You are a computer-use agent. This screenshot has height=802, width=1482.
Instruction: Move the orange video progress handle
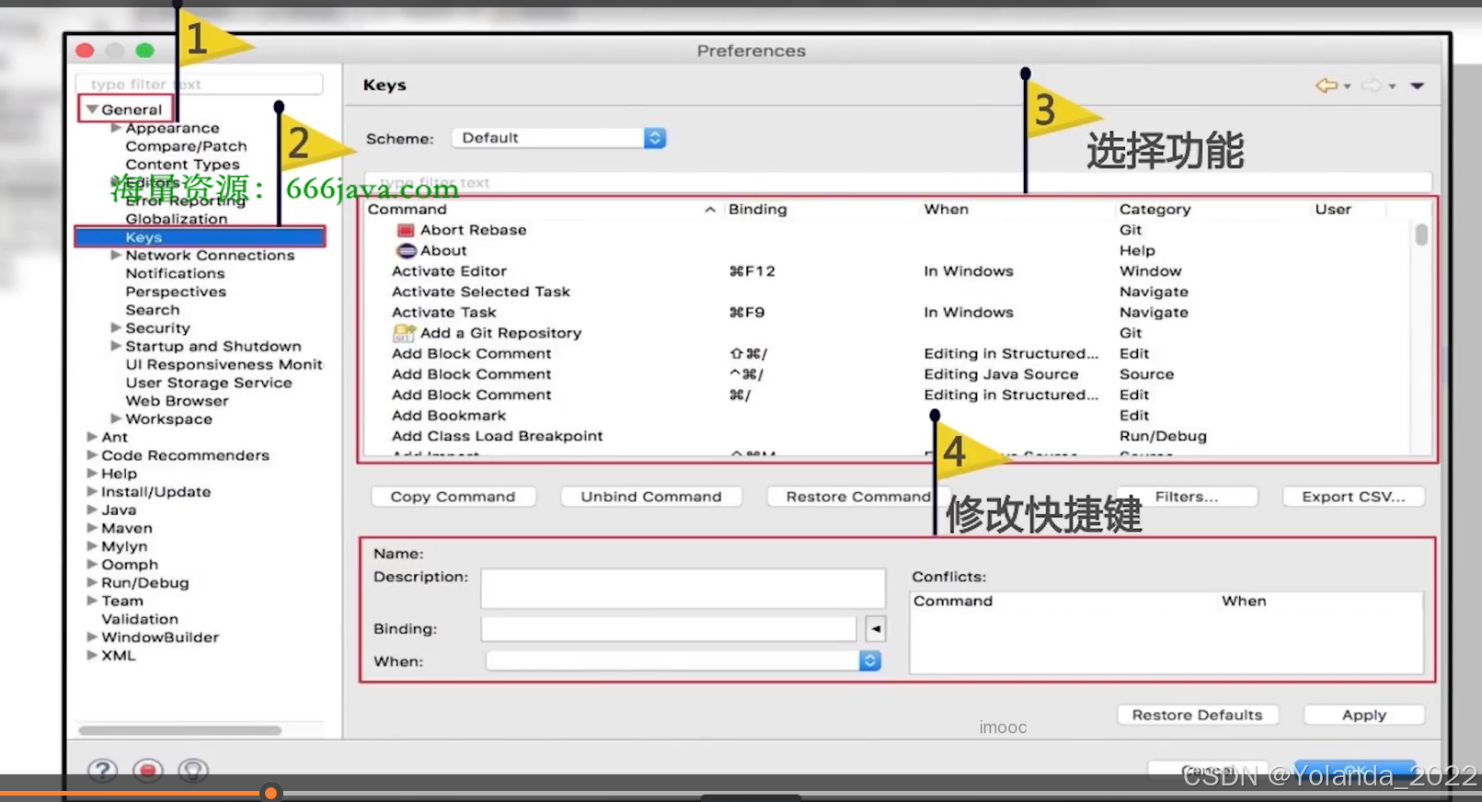[x=270, y=793]
